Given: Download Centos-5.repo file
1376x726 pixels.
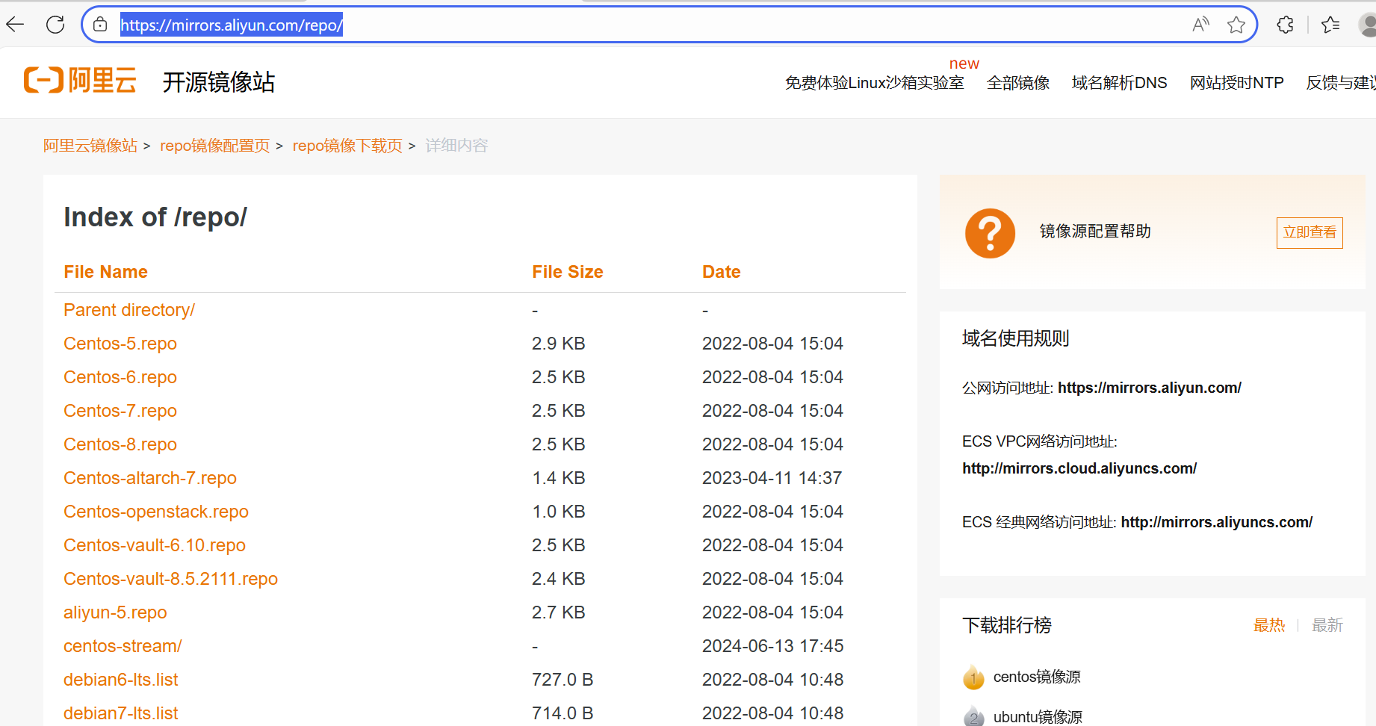Looking at the screenshot, I should click(120, 344).
